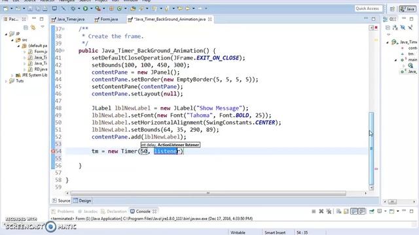Toggle Show Console on standard output change

[x=354, y=211]
